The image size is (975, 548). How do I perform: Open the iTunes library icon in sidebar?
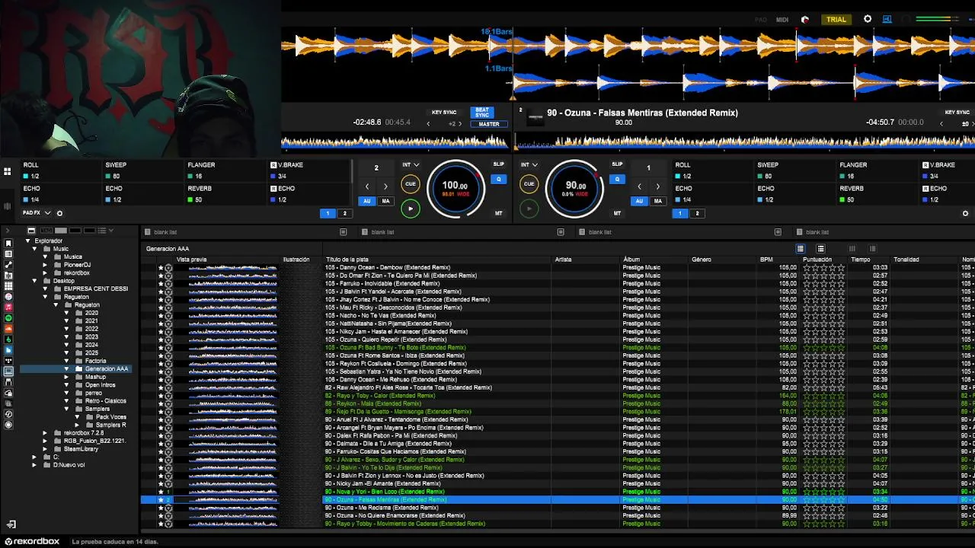[x=8, y=297]
